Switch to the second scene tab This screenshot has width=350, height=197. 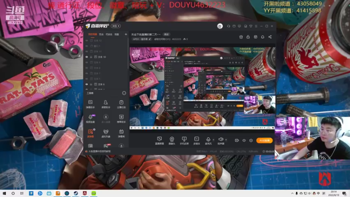point(101,35)
